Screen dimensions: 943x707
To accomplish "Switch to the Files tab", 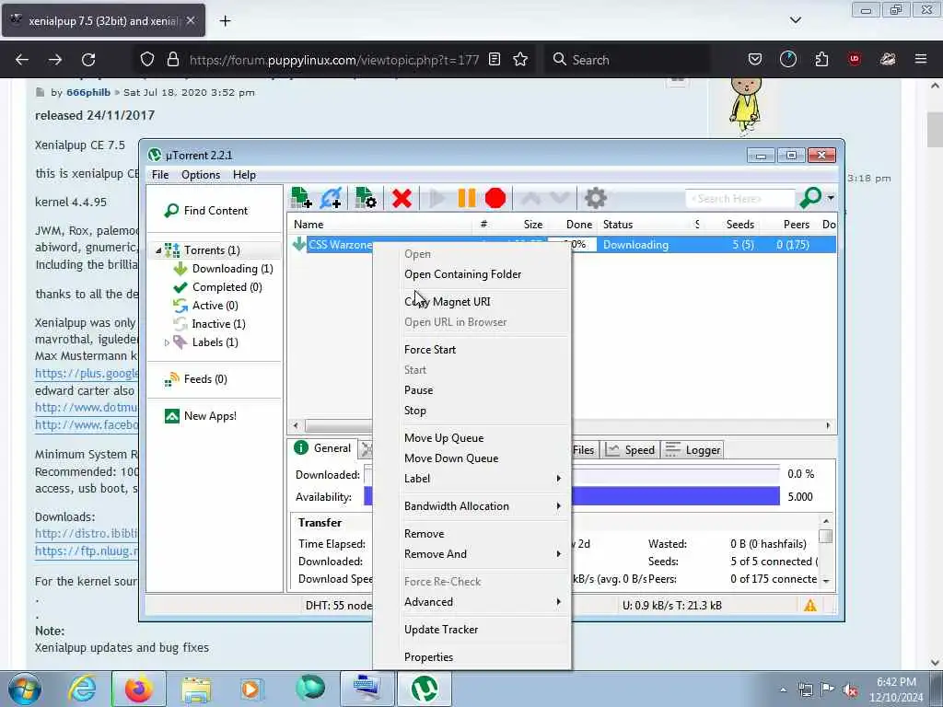I will click(x=583, y=450).
